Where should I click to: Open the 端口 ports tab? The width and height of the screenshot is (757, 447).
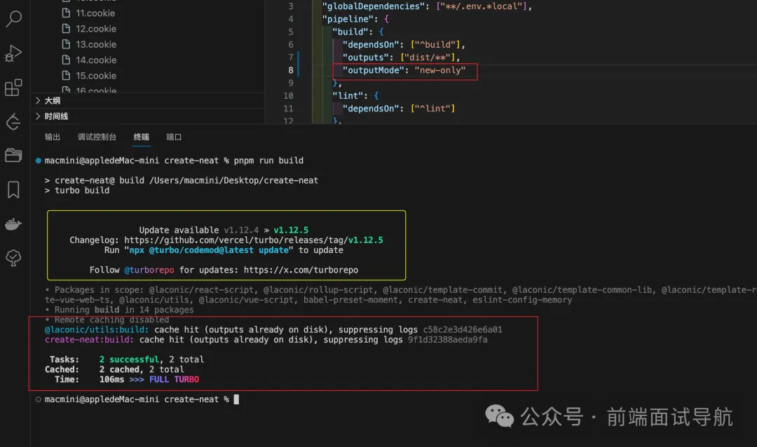click(174, 137)
